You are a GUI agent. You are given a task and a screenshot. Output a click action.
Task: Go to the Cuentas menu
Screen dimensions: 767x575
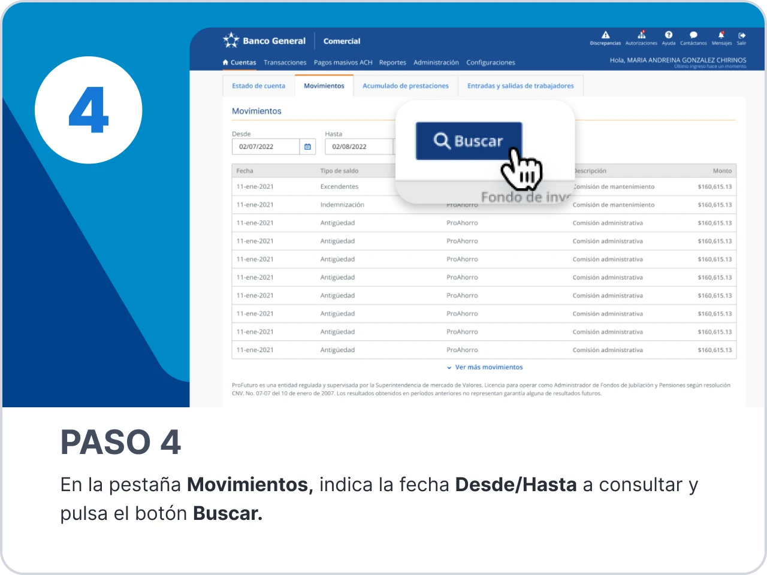[240, 62]
